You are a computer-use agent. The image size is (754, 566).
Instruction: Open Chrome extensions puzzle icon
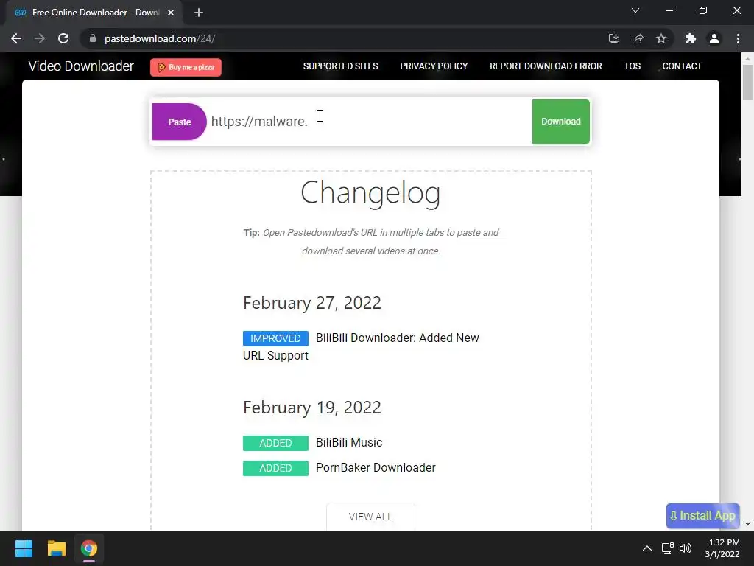[691, 38]
